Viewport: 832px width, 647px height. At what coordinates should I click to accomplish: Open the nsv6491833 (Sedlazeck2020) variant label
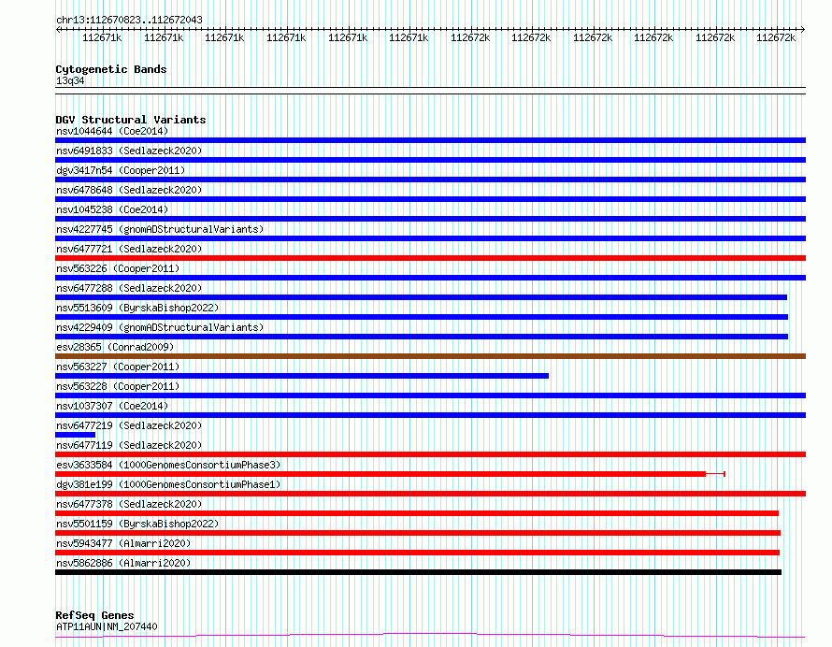(x=129, y=151)
